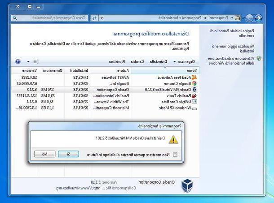The height and width of the screenshot is (203, 274).
Task: Sort by the Versione column header
Action: tap(25, 70)
